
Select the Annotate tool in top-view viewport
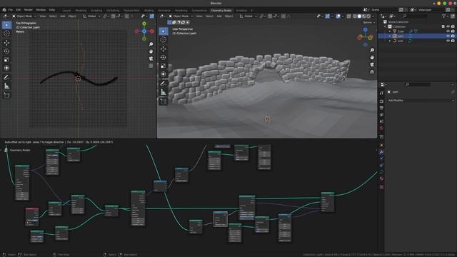tap(6, 78)
